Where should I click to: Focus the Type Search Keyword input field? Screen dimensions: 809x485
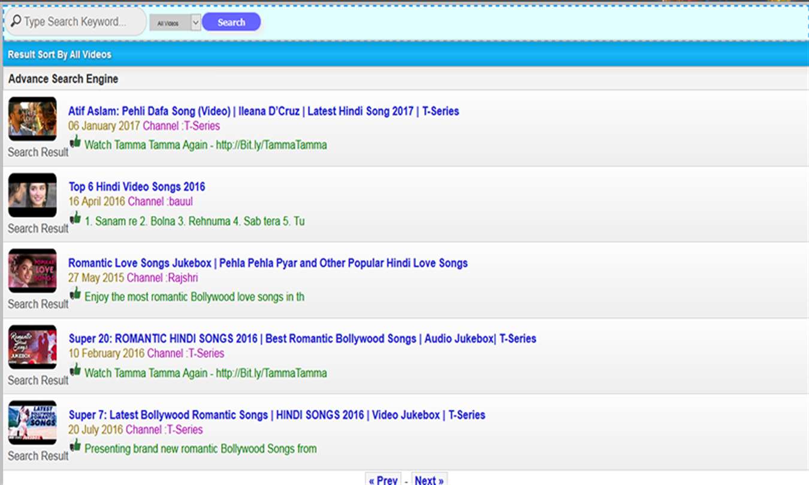coord(75,22)
